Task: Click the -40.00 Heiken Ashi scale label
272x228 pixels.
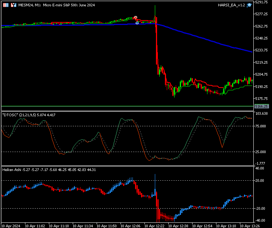Action: pyautogui.click(x=260, y=221)
